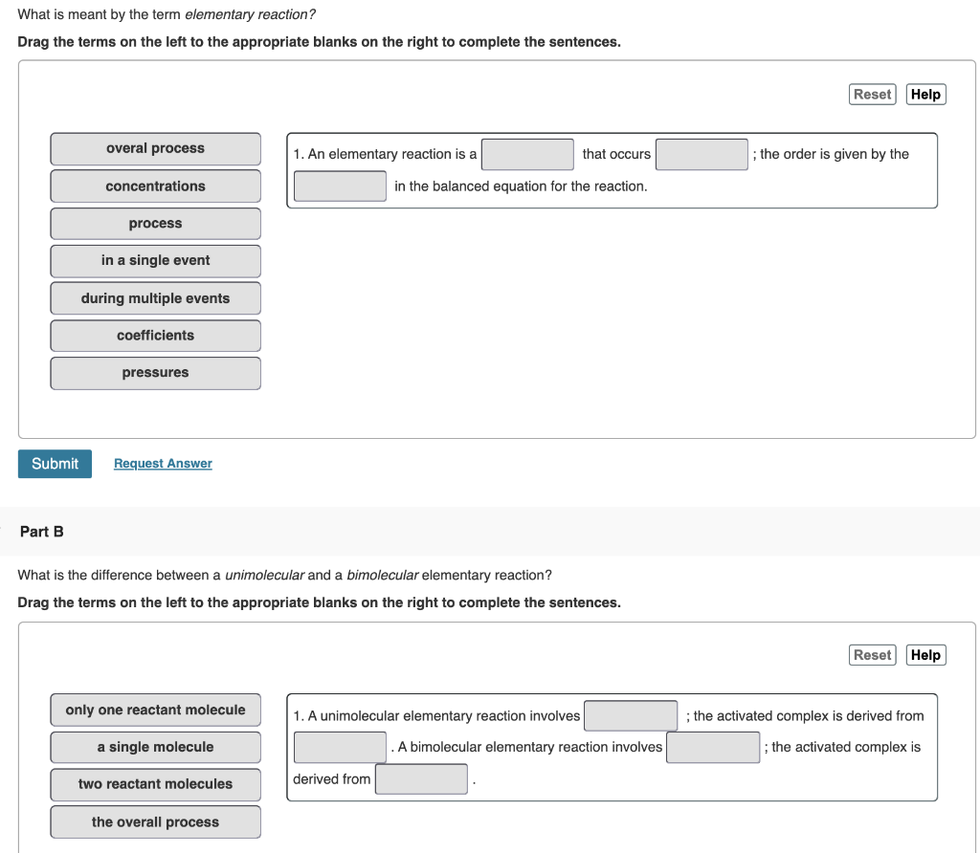The height and width of the screenshot is (853, 980).
Task: Select 'the overall process' term
Action: [155, 821]
